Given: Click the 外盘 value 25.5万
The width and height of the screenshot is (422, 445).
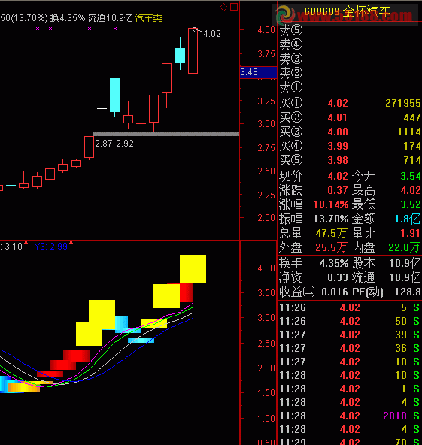Looking at the screenshot, I should [331, 247].
